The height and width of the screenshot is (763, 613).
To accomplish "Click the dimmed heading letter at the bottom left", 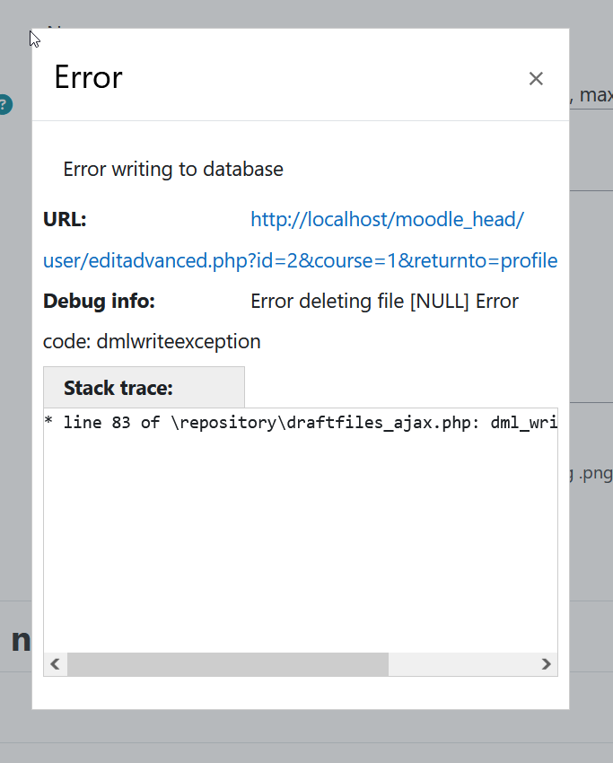I will click(21, 640).
